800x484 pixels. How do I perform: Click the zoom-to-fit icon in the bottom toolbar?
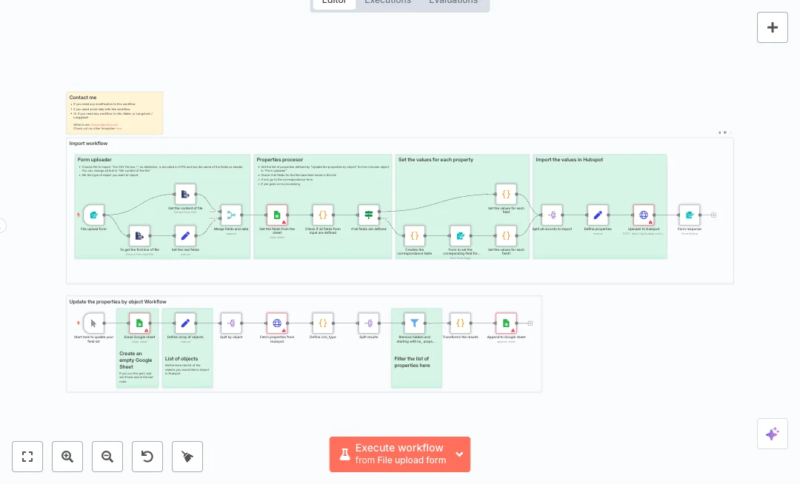[x=27, y=457]
